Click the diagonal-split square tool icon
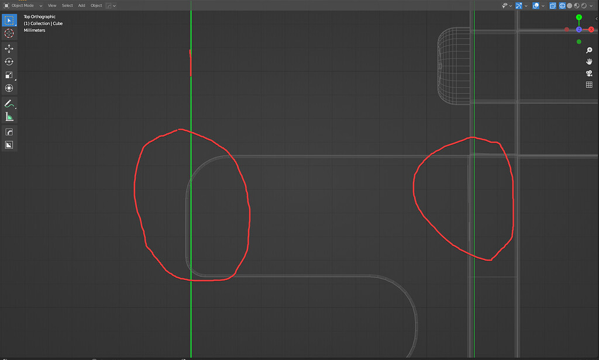Viewport: 599px width, 360px height. [x=9, y=145]
